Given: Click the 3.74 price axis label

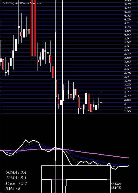Looking at the screenshot, I should click(x=128, y=54).
